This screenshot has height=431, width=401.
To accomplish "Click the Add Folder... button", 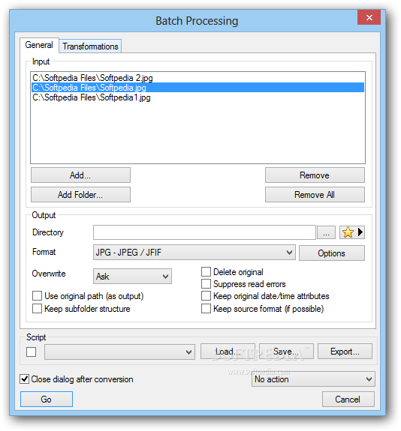I will click(x=80, y=195).
